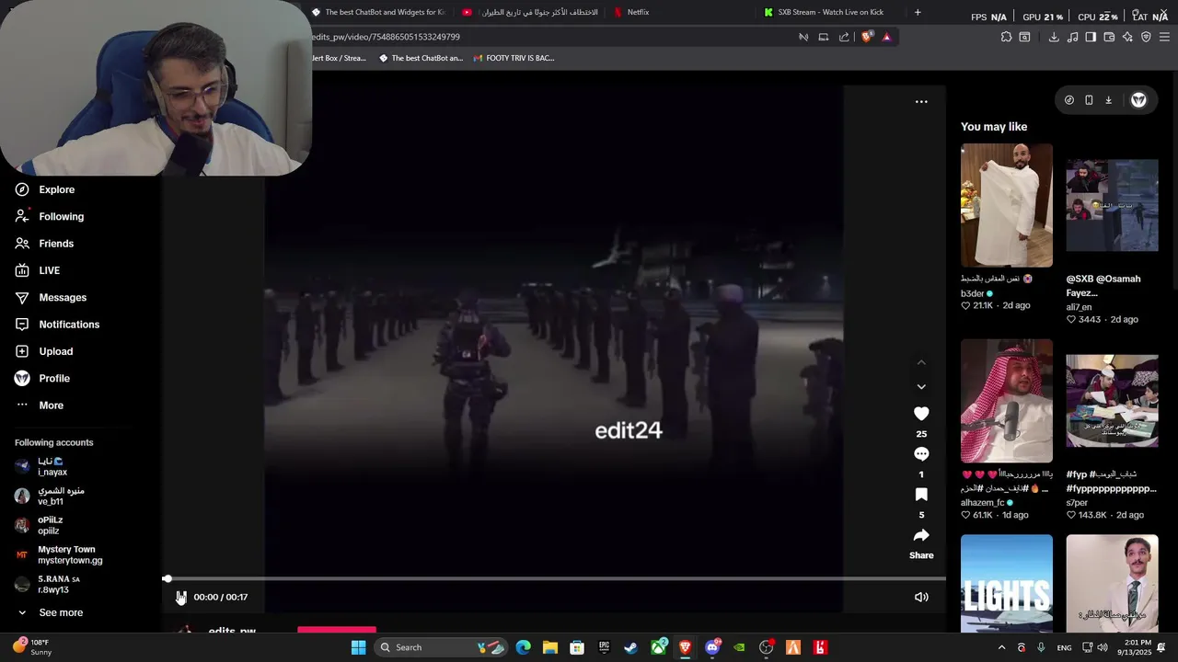Image resolution: width=1178 pixels, height=662 pixels.
Task: Open browser hamburger main menu
Action: coord(1164,37)
